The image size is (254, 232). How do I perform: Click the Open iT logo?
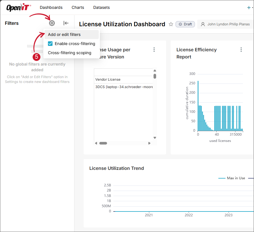18,7
